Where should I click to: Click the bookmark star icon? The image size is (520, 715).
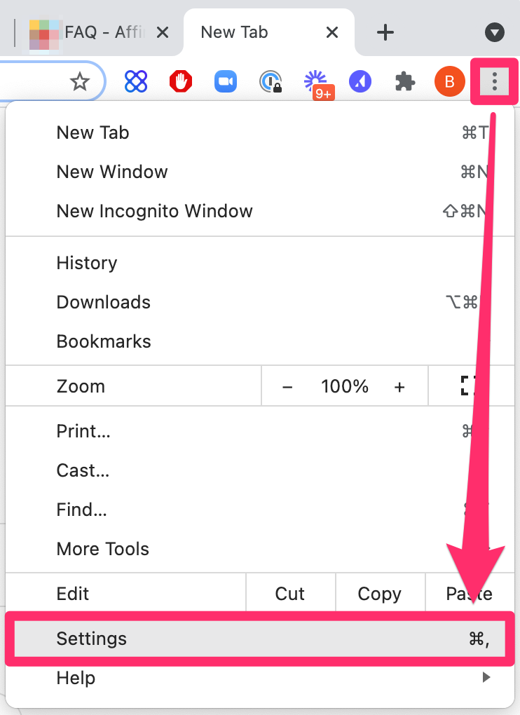[x=80, y=83]
